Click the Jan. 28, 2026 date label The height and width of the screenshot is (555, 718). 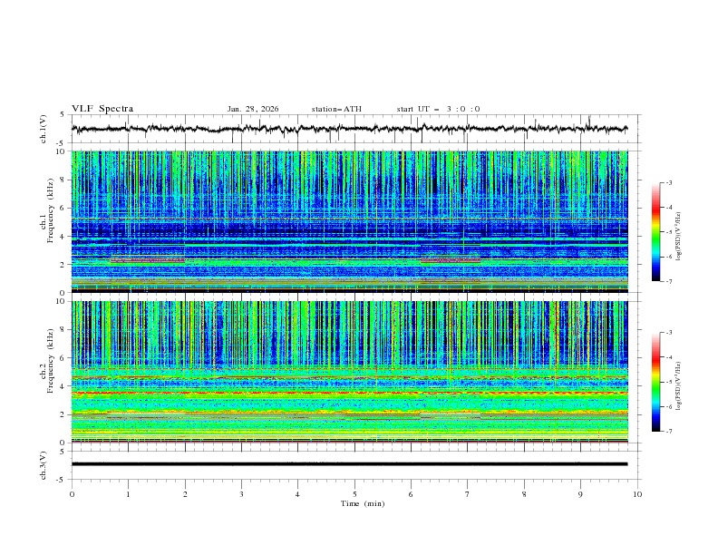click(x=253, y=109)
